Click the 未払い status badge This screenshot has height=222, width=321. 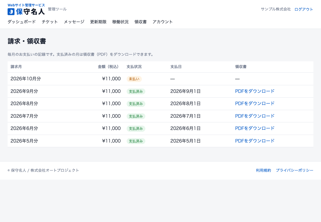click(134, 79)
